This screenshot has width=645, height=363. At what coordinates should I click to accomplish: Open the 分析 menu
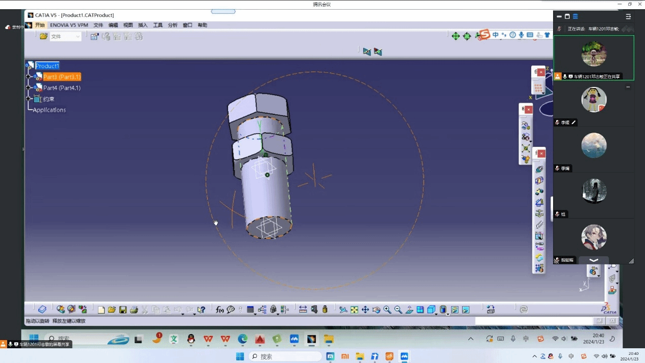[x=173, y=25]
